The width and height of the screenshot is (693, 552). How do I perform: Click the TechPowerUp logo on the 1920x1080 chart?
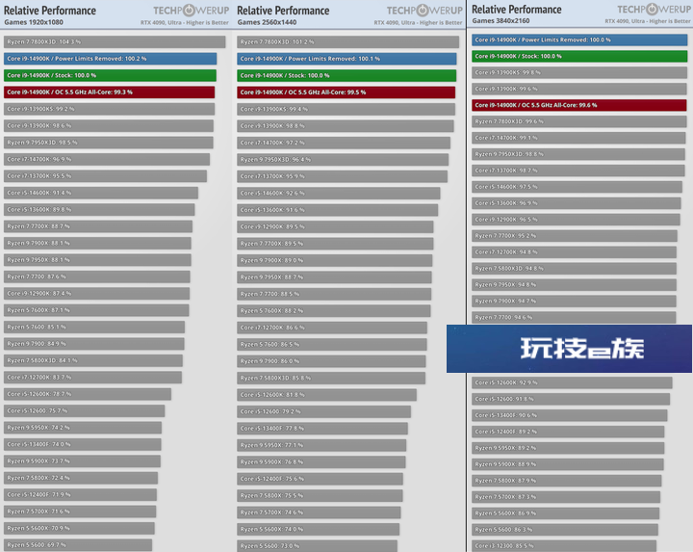click(191, 11)
